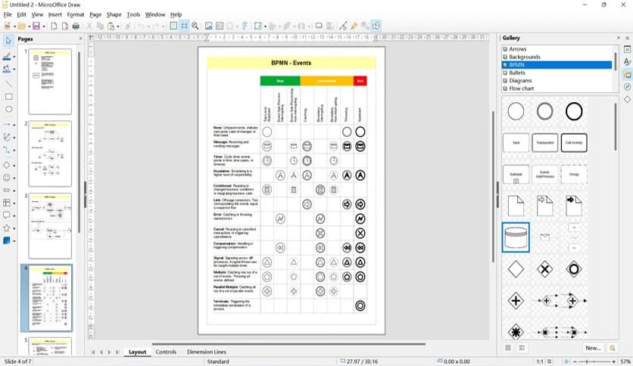Screen dimensions: 633x366
Task: Open the File menu
Action: tap(8, 14)
